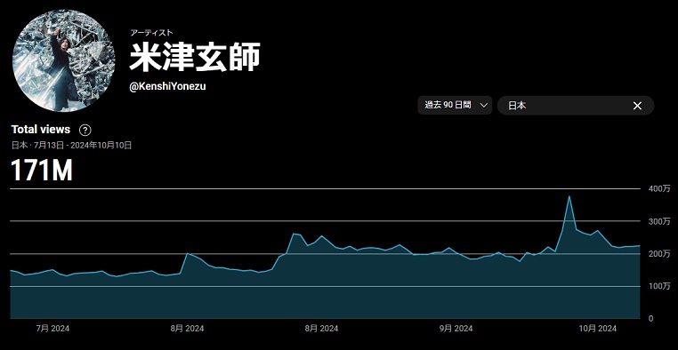Click the 7月 2024 axis label
The width and height of the screenshot is (678, 350).
(52, 329)
